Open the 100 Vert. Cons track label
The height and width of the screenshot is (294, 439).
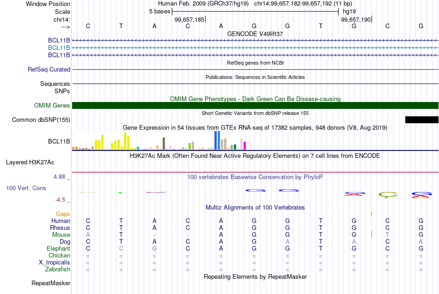coord(26,188)
